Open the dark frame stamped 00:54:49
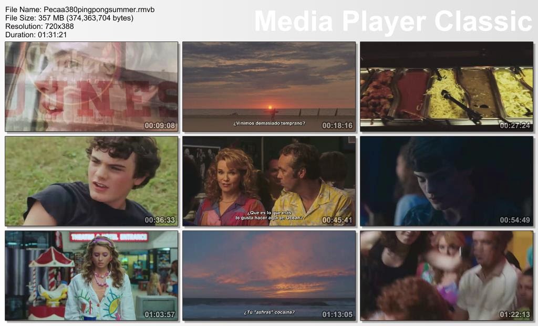Viewport: 538px width, 326px height. [447, 181]
